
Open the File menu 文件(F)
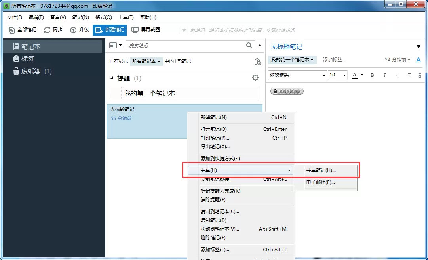15,17
